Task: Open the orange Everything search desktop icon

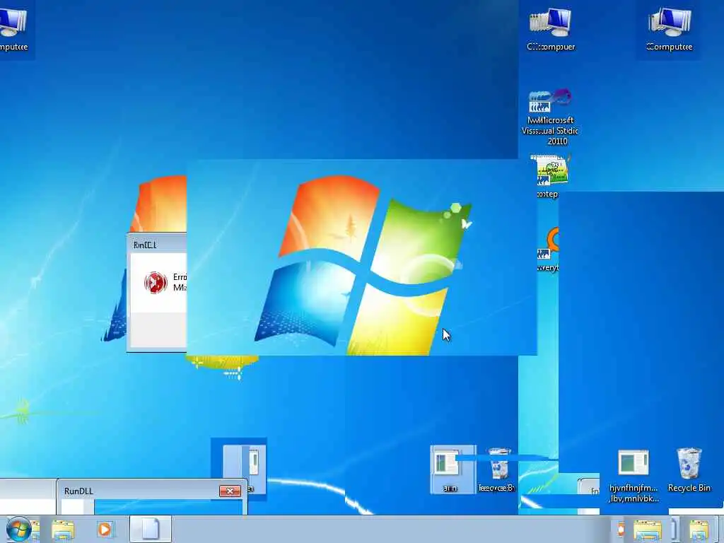Action: point(549,248)
